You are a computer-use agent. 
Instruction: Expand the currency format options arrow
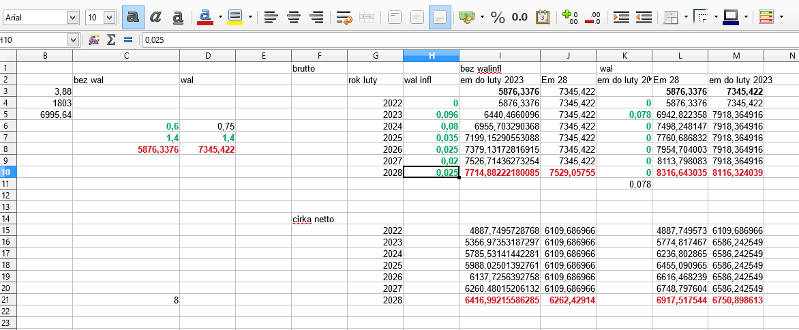point(482,17)
